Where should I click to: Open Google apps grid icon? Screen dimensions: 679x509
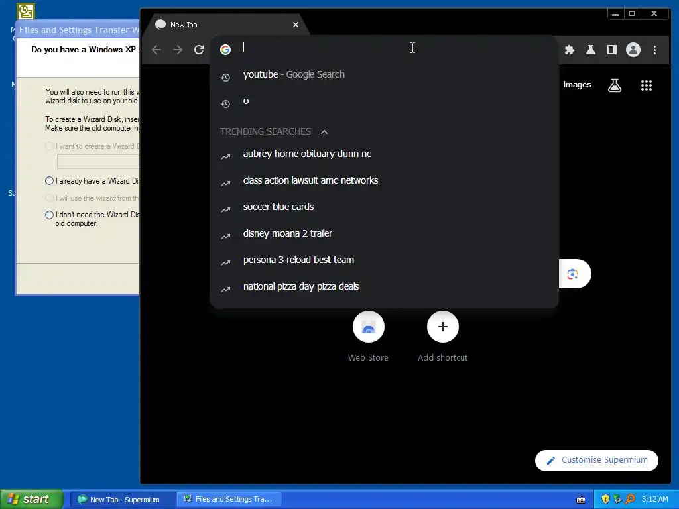[646, 85]
